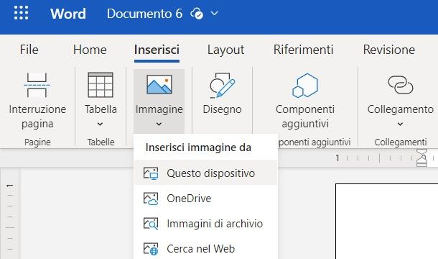Open the Disegno drawing tool
This screenshot has height=259, width=438.
(222, 94)
